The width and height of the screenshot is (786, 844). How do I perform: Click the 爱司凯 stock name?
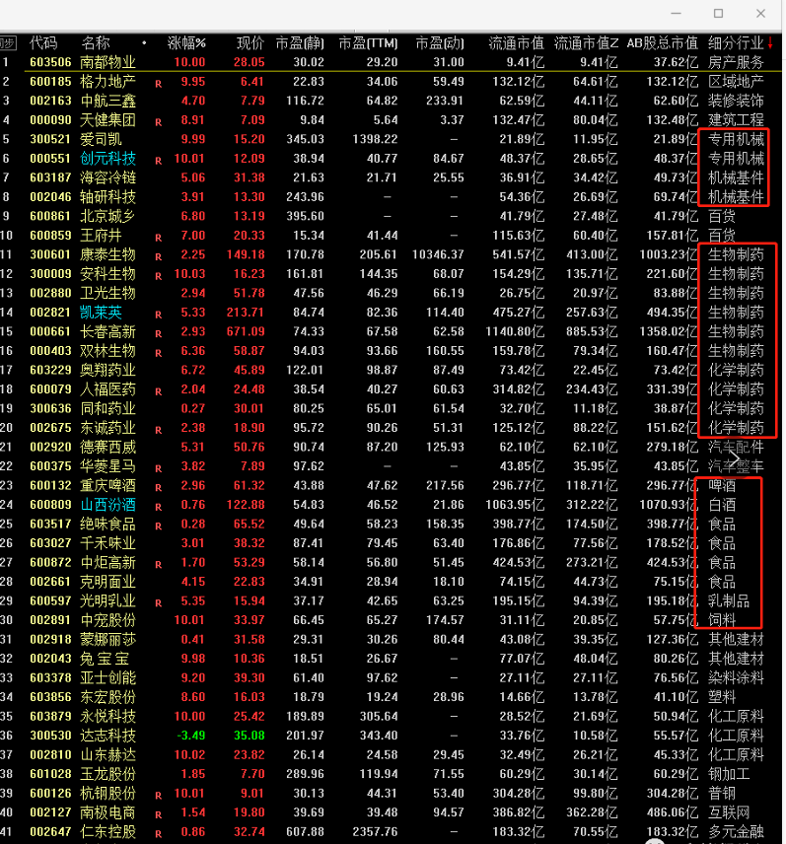point(101,139)
